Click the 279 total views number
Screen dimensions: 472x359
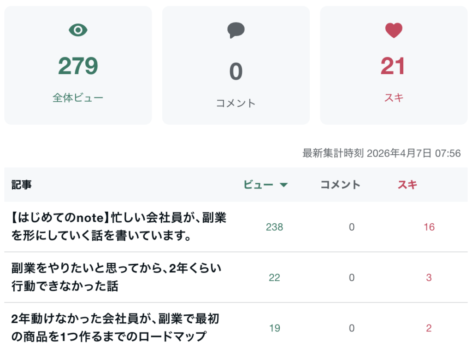coord(78,66)
